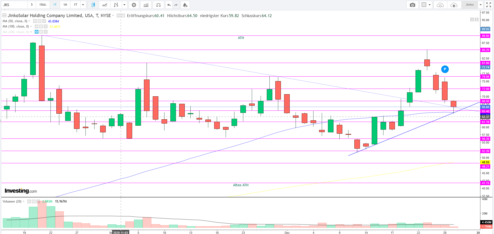This screenshot has width=494, height=234.
Task: Click the 85.25 magenta price label
Action: tap(485, 50)
